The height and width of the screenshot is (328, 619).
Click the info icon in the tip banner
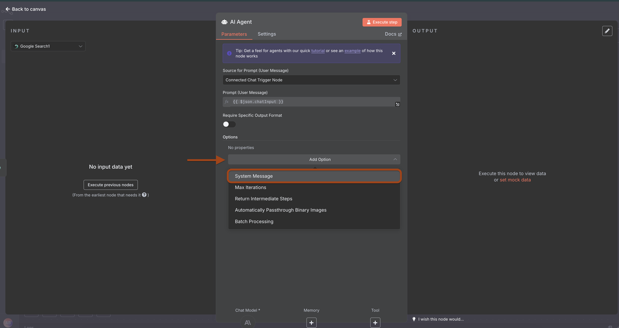tap(229, 53)
